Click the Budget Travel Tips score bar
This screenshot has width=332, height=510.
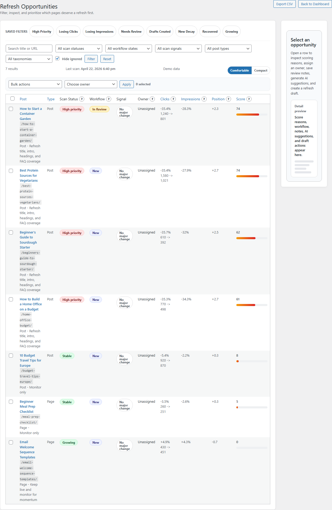[x=252, y=361]
